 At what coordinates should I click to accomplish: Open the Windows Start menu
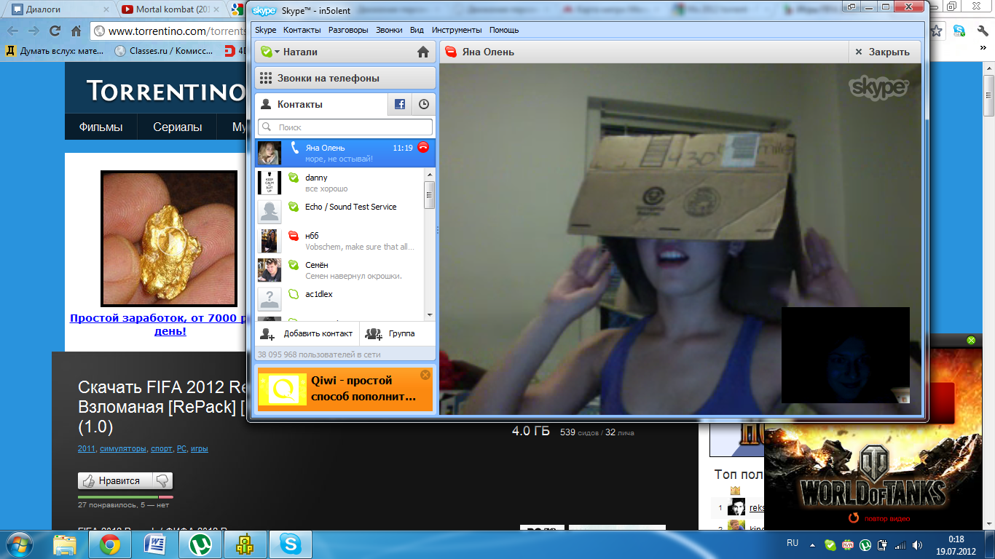pyautogui.click(x=20, y=544)
